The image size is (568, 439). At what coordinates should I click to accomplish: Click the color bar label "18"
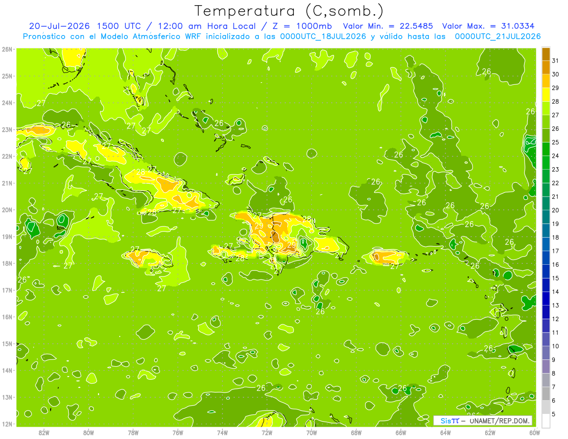click(555, 237)
